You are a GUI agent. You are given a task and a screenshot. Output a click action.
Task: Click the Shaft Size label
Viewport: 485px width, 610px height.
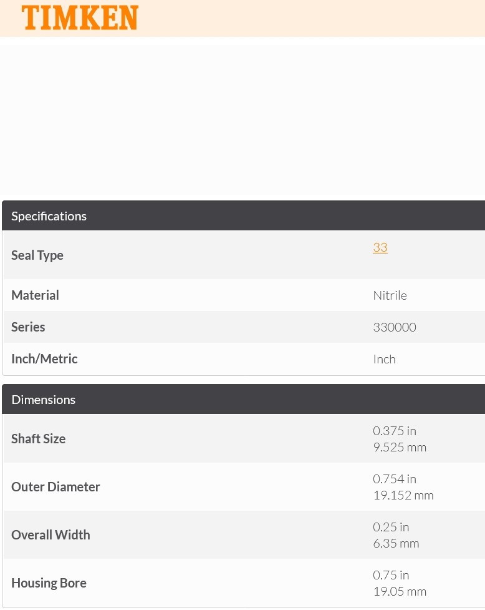[39, 439]
